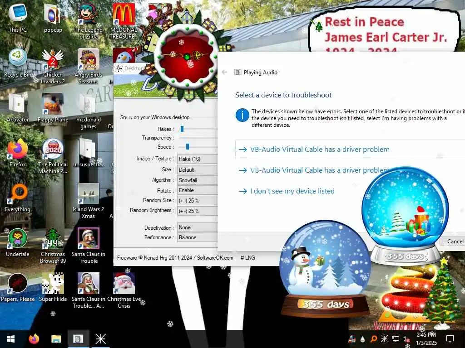Open the popcap folder icon

click(53, 18)
